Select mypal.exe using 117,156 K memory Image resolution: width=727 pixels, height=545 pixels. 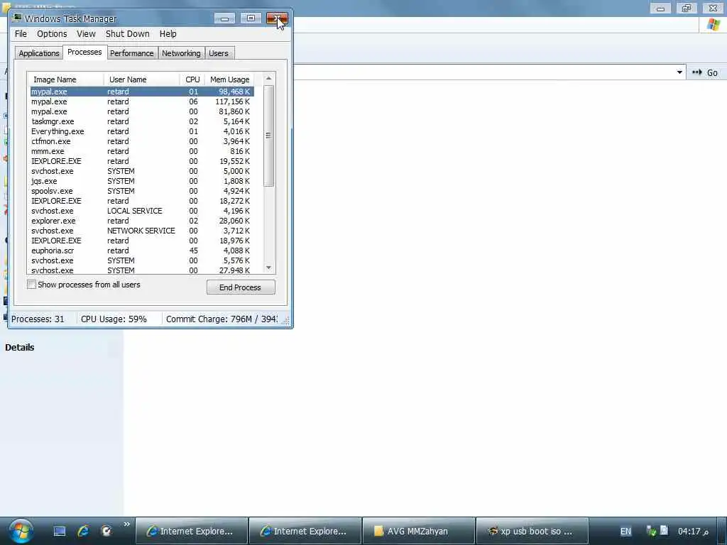[x=142, y=101]
